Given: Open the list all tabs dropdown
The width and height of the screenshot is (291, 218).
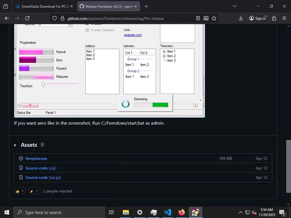Looking at the screenshot, I should tap(234, 6).
